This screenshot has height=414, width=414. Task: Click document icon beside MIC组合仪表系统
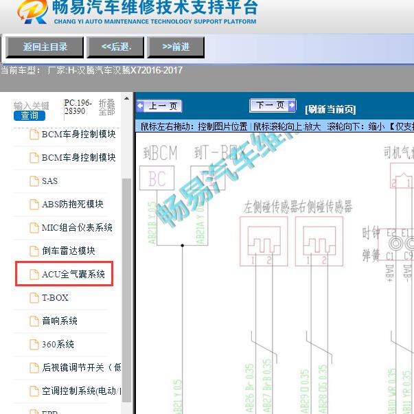(34, 227)
